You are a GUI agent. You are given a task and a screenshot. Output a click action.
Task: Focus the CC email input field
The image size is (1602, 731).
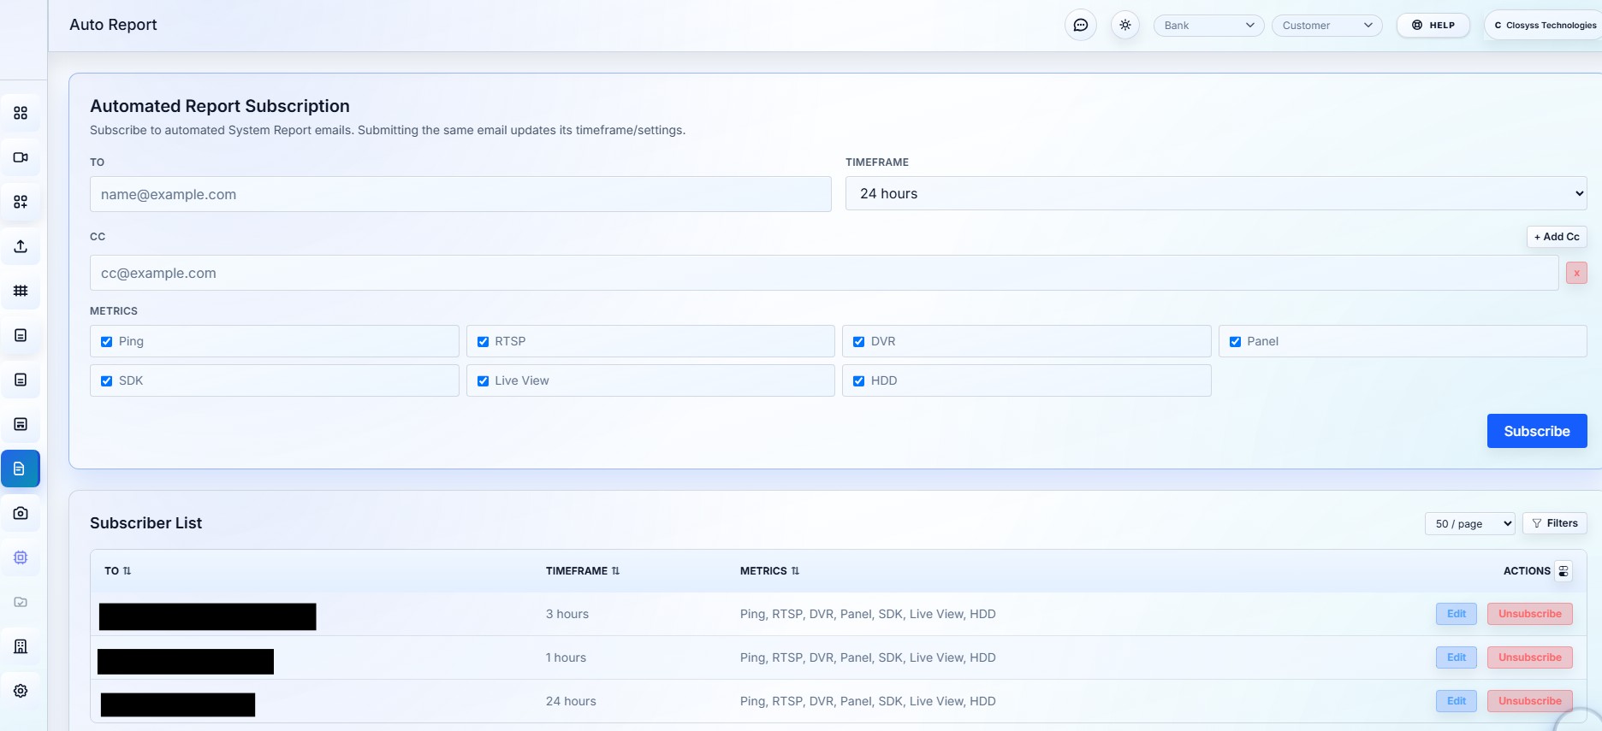point(824,273)
